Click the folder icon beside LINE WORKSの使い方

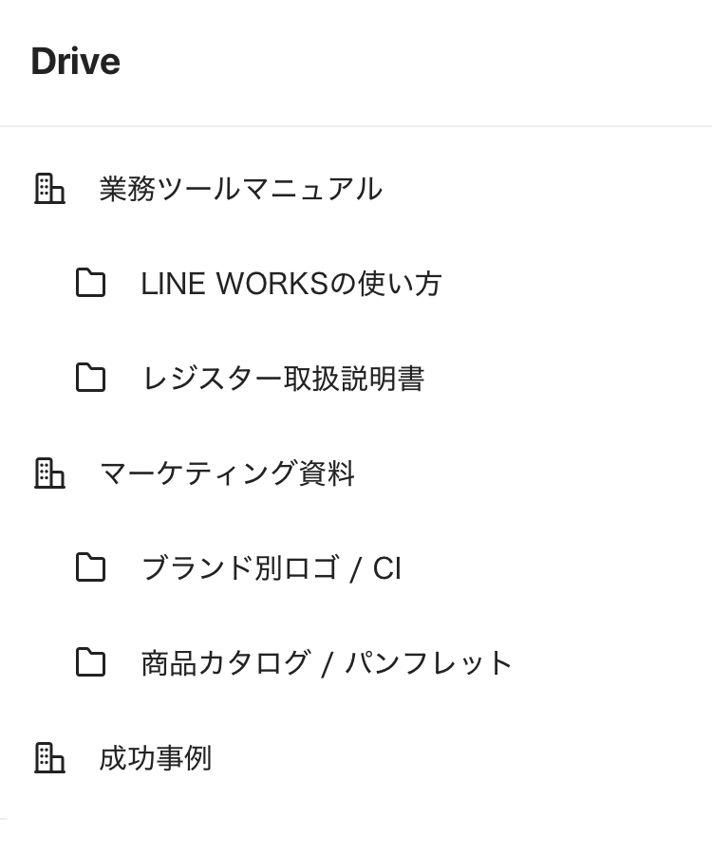pyautogui.click(x=90, y=283)
